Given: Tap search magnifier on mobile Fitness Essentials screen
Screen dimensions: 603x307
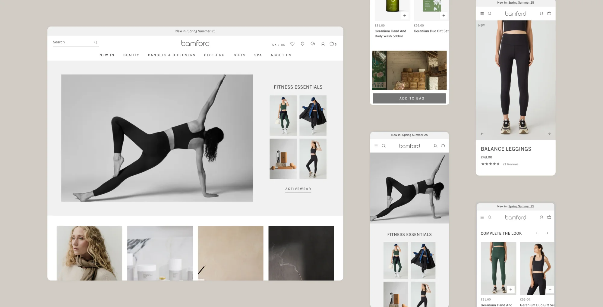Looking at the screenshot, I should 384,146.
